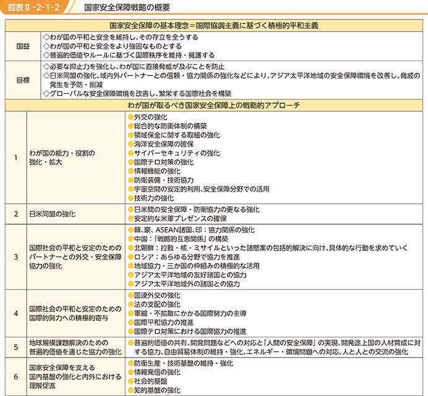Click the row number 3 cell
The width and height of the screenshot is (428, 396).
pos(16,257)
